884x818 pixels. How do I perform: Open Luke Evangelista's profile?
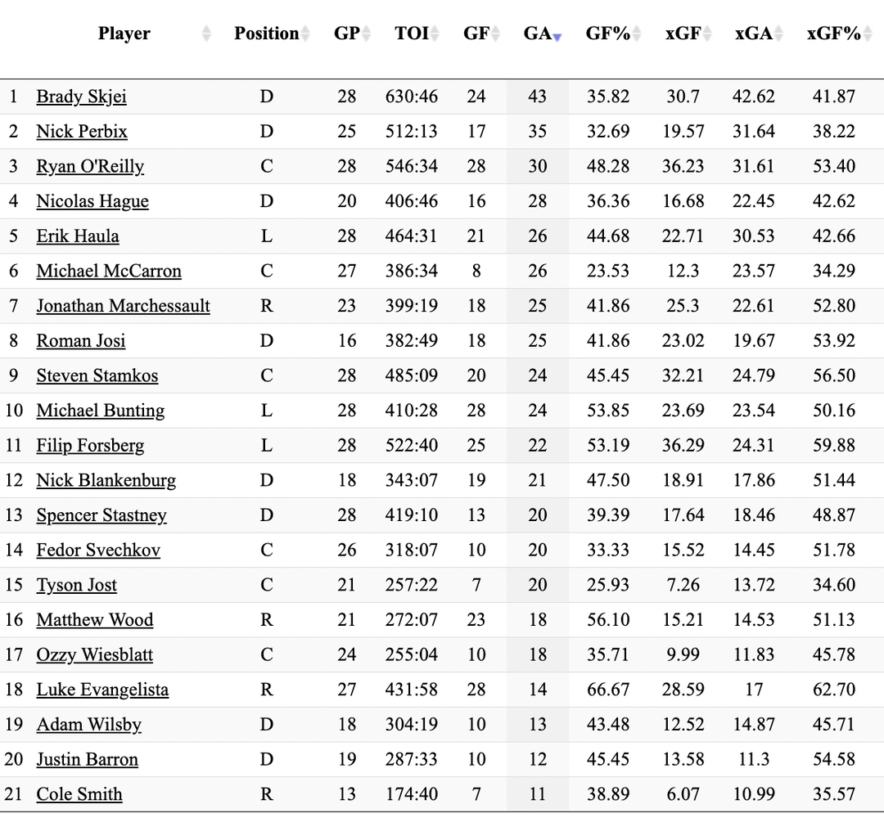(x=101, y=690)
